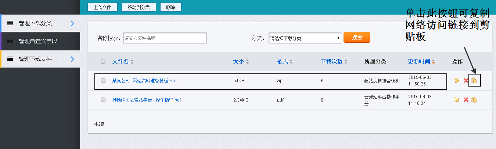Toggle the select-all checkbox in the table header
Screen dimensions: 496x149
pos(103,61)
